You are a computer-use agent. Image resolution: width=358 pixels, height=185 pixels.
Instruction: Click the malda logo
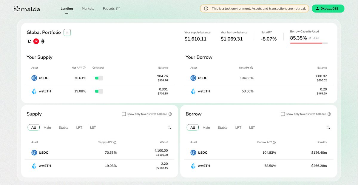pyautogui.click(x=27, y=9)
